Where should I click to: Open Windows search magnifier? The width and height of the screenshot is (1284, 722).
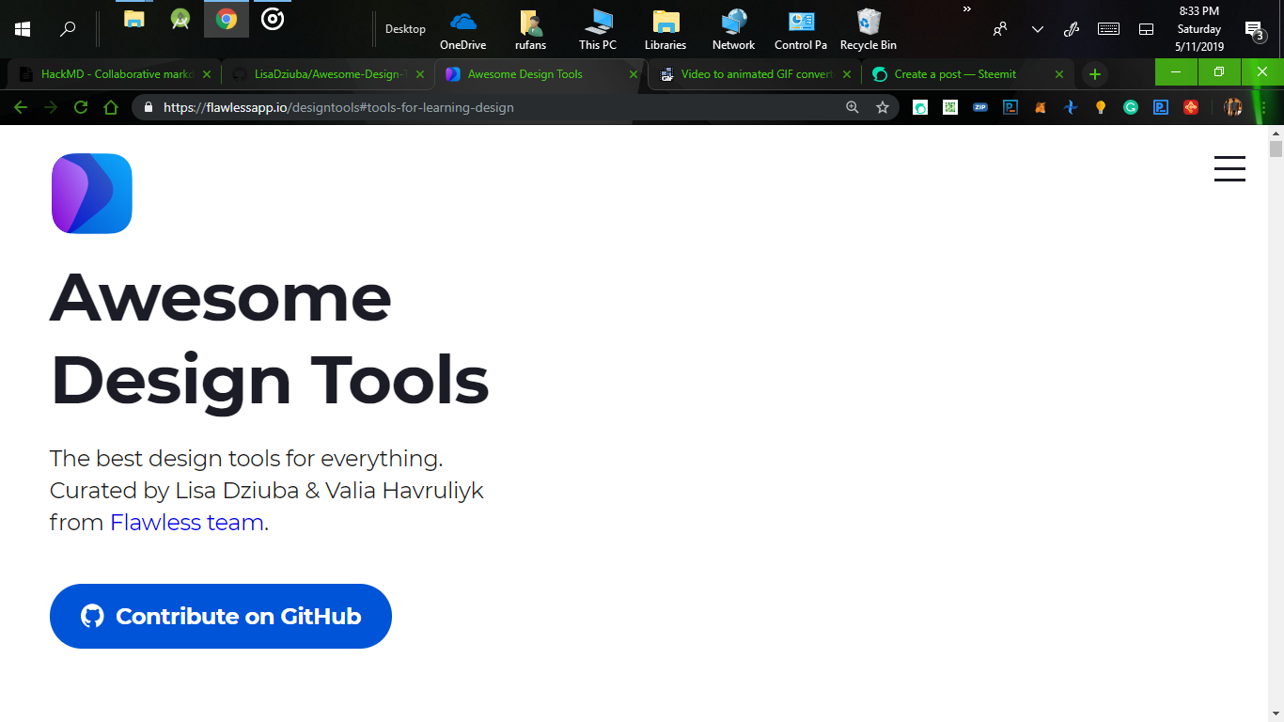tap(68, 29)
